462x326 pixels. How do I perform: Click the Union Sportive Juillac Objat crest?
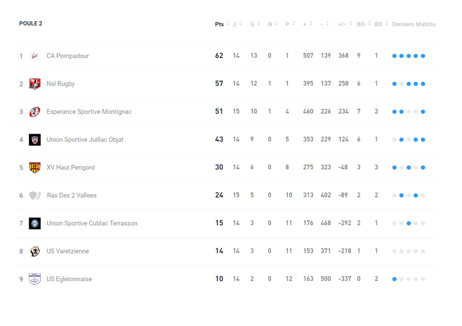pyautogui.click(x=35, y=140)
